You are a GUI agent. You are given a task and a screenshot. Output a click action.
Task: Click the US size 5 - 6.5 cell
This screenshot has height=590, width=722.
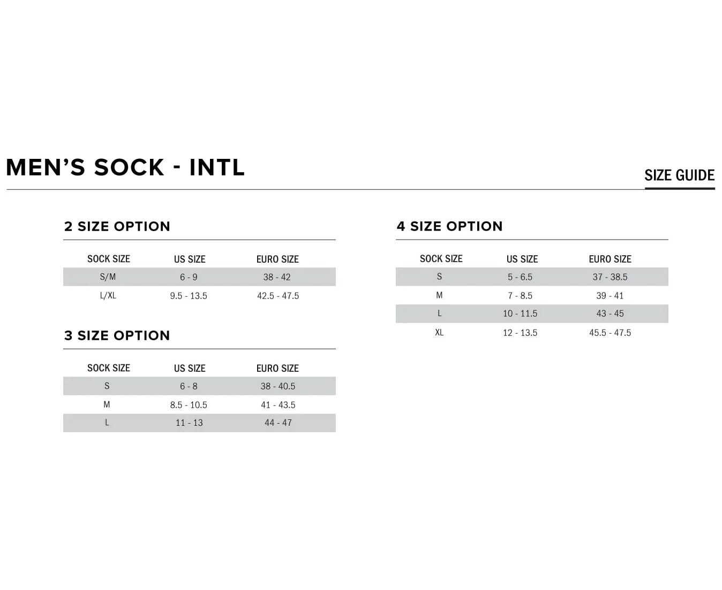point(520,277)
